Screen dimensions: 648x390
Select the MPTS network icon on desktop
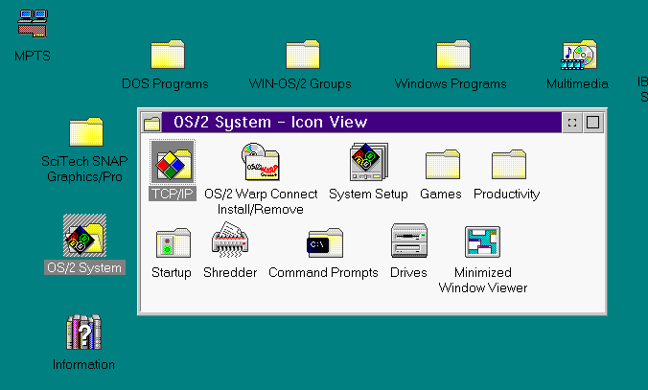click(x=33, y=24)
